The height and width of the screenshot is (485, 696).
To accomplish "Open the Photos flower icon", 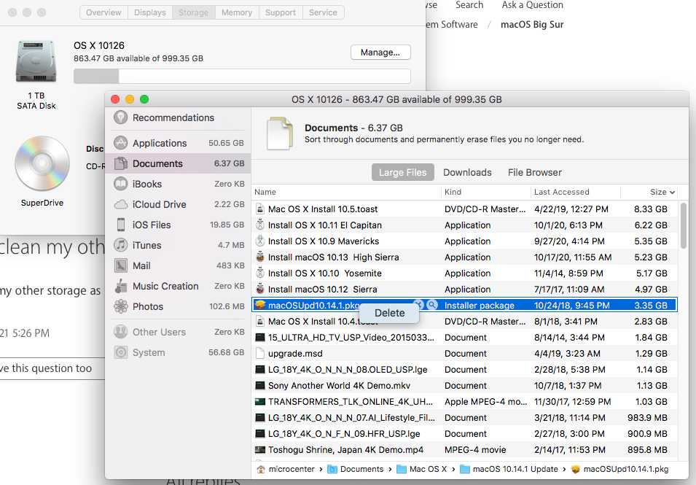I will click(121, 306).
